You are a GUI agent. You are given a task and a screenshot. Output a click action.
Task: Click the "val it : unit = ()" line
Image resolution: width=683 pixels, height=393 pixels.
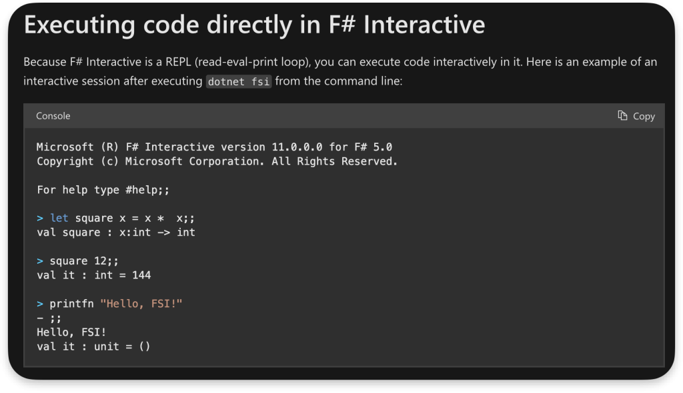pyautogui.click(x=93, y=346)
